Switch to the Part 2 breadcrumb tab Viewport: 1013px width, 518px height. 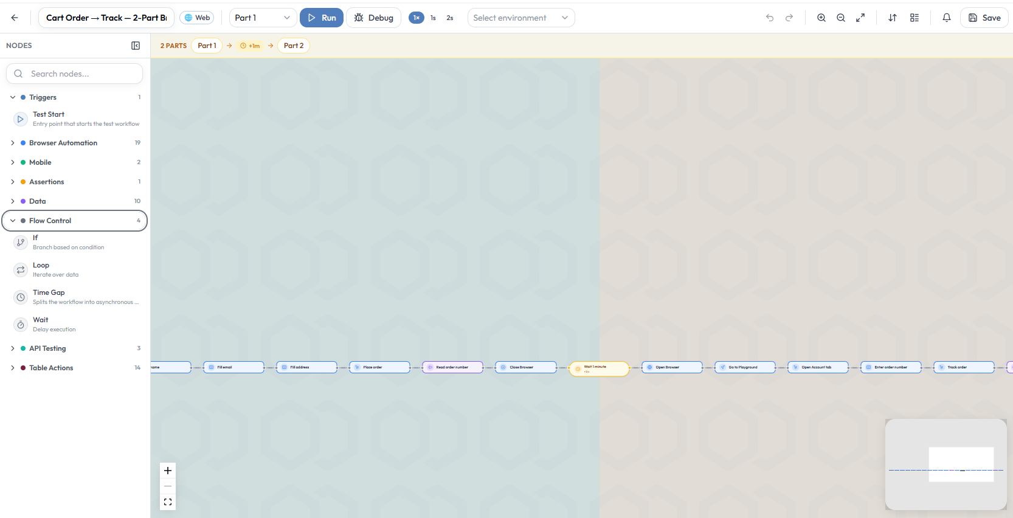[x=294, y=46]
